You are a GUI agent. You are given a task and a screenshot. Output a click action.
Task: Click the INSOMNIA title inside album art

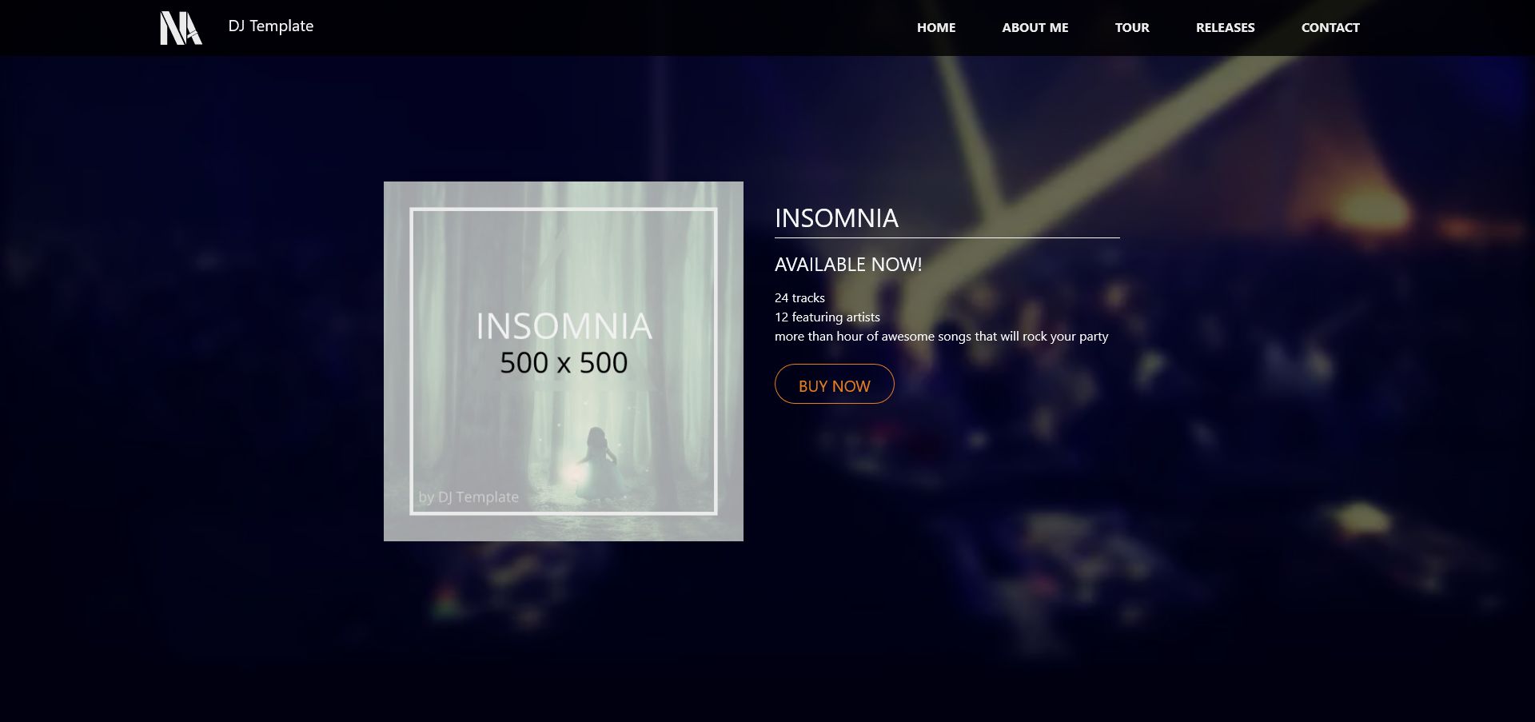coord(564,326)
